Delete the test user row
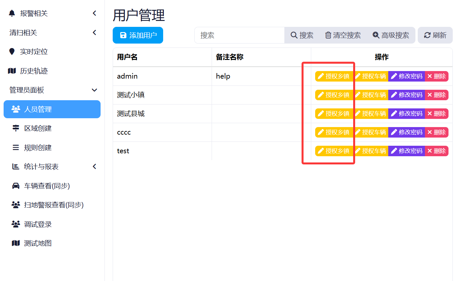 click(436, 151)
